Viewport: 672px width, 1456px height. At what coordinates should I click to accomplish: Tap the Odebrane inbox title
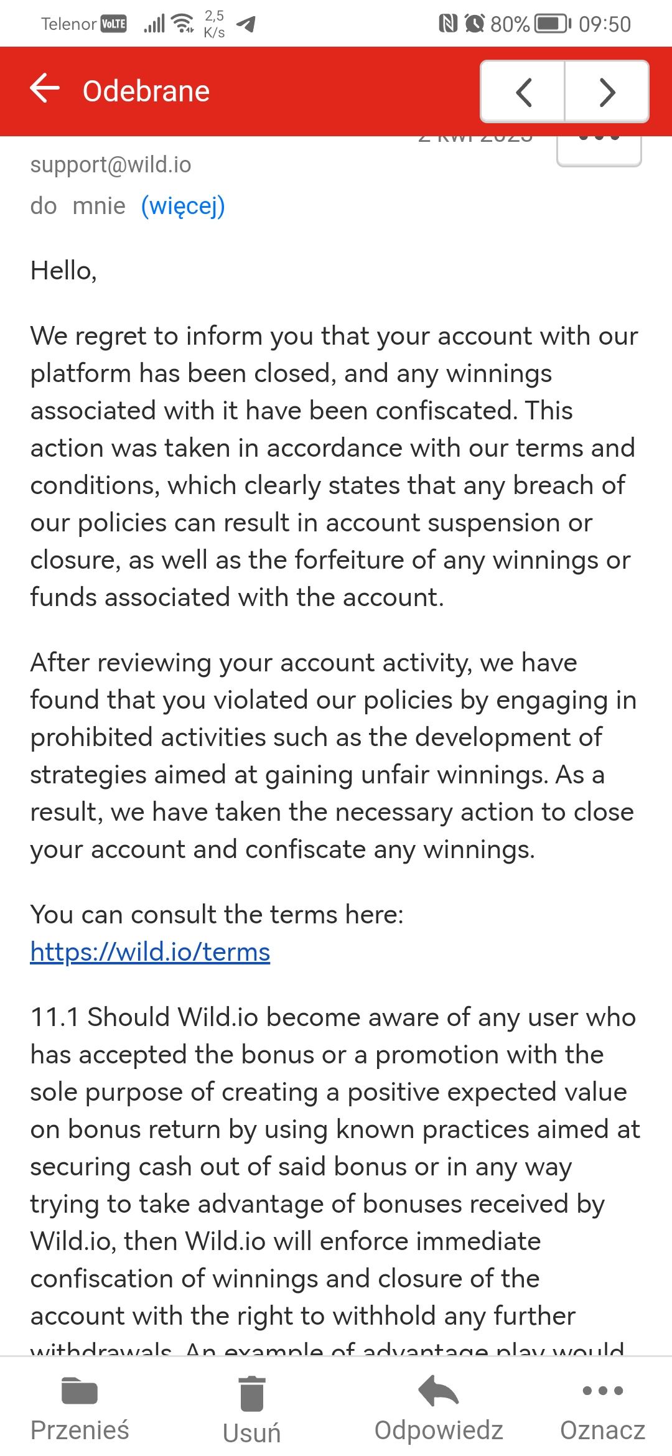tap(146, 91)
